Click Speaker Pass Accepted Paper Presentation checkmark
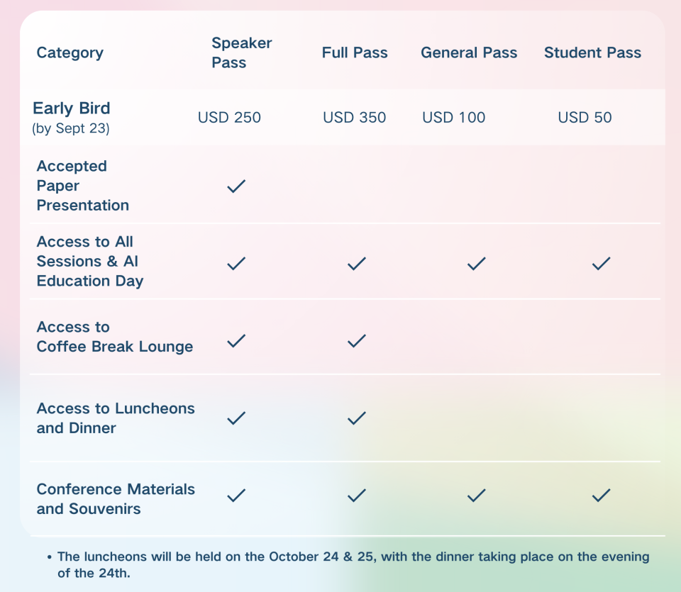 tap(236, 186)
